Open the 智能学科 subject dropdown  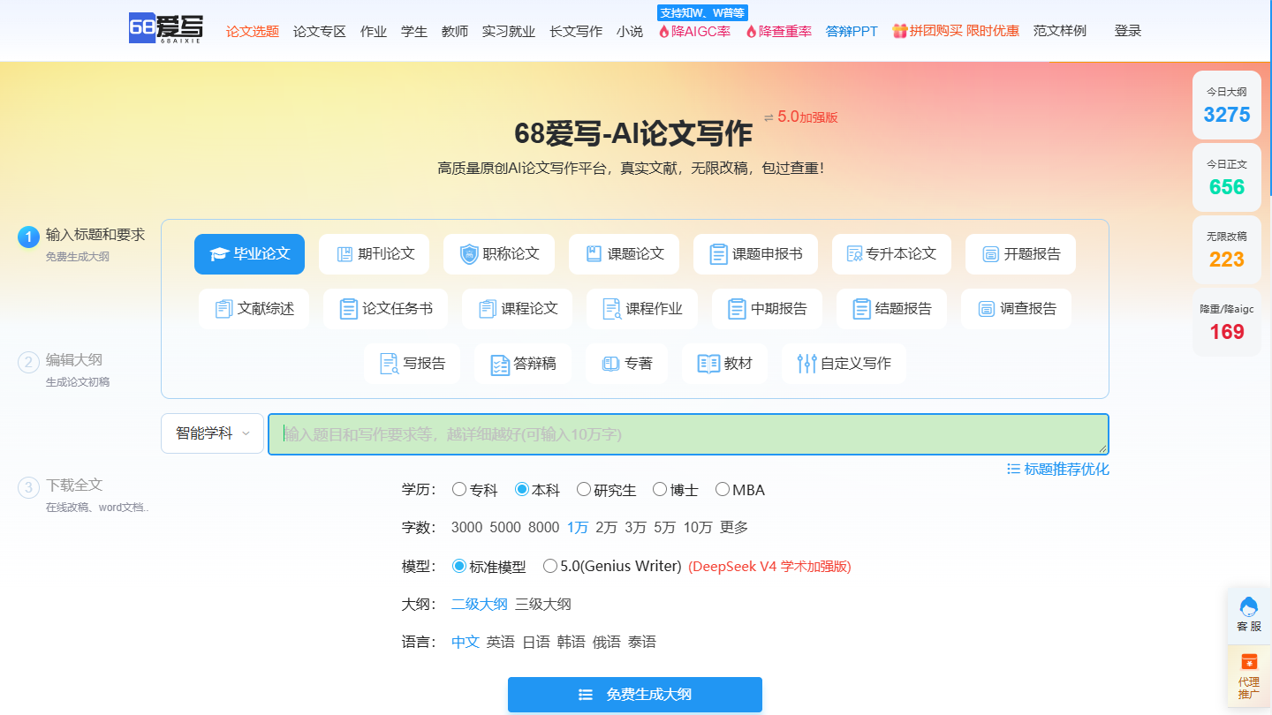tap(212, 433)
